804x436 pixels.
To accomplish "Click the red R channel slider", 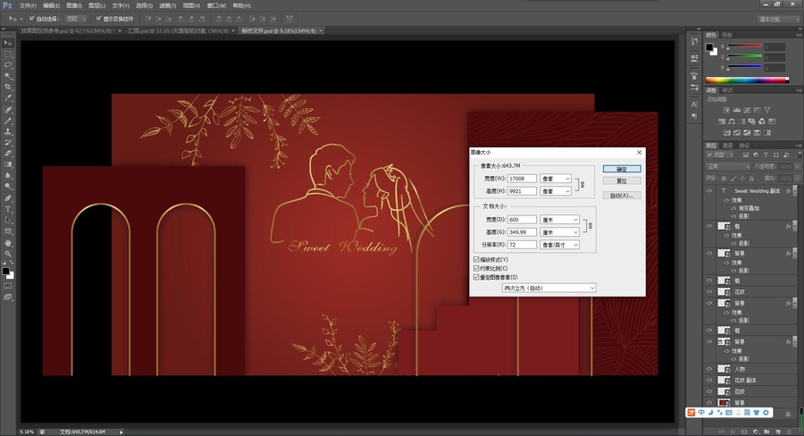I will (x=744, y=46).
